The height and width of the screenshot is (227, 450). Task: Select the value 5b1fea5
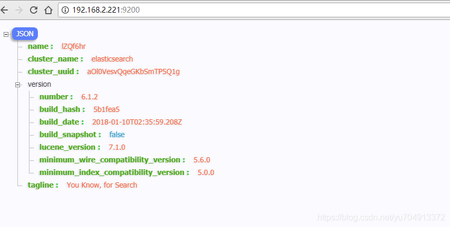[106, 109]
